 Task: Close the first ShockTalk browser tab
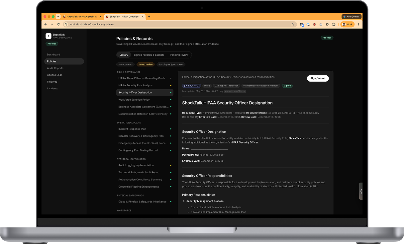pos(100,17)
